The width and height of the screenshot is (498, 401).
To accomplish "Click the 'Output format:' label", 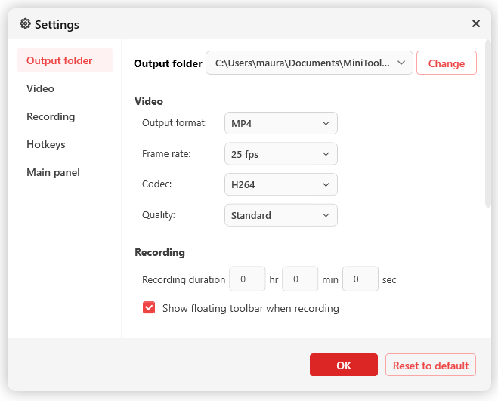I will pyautogui.click(x=175, y=123).
